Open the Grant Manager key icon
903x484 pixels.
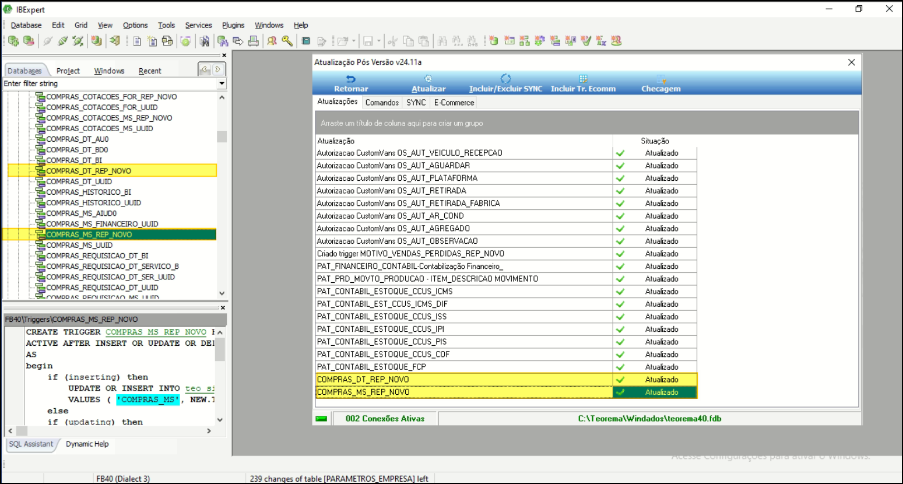coord(287,41)
